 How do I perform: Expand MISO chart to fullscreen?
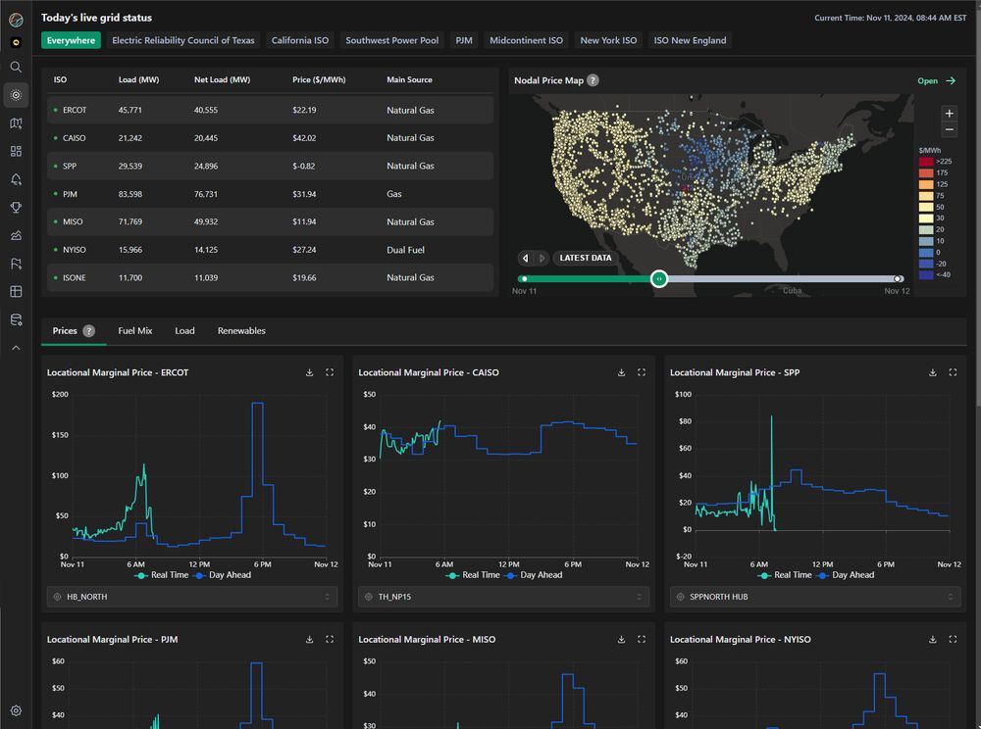[x=642, y=639]
